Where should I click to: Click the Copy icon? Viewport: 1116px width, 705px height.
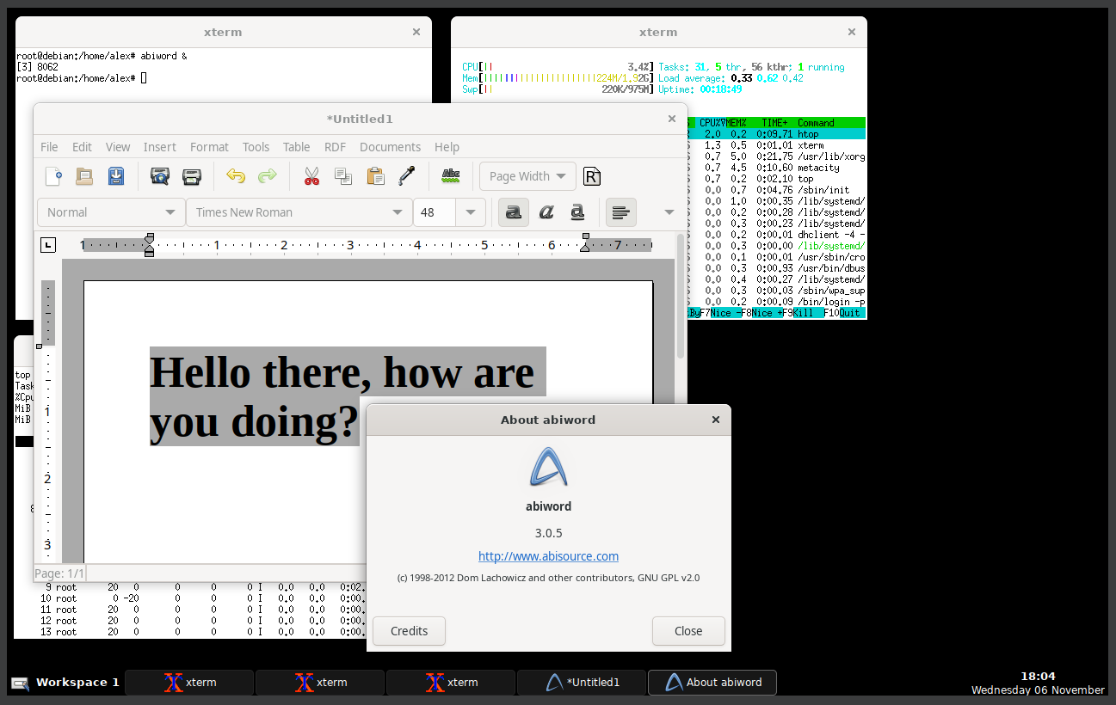point(343,176)
